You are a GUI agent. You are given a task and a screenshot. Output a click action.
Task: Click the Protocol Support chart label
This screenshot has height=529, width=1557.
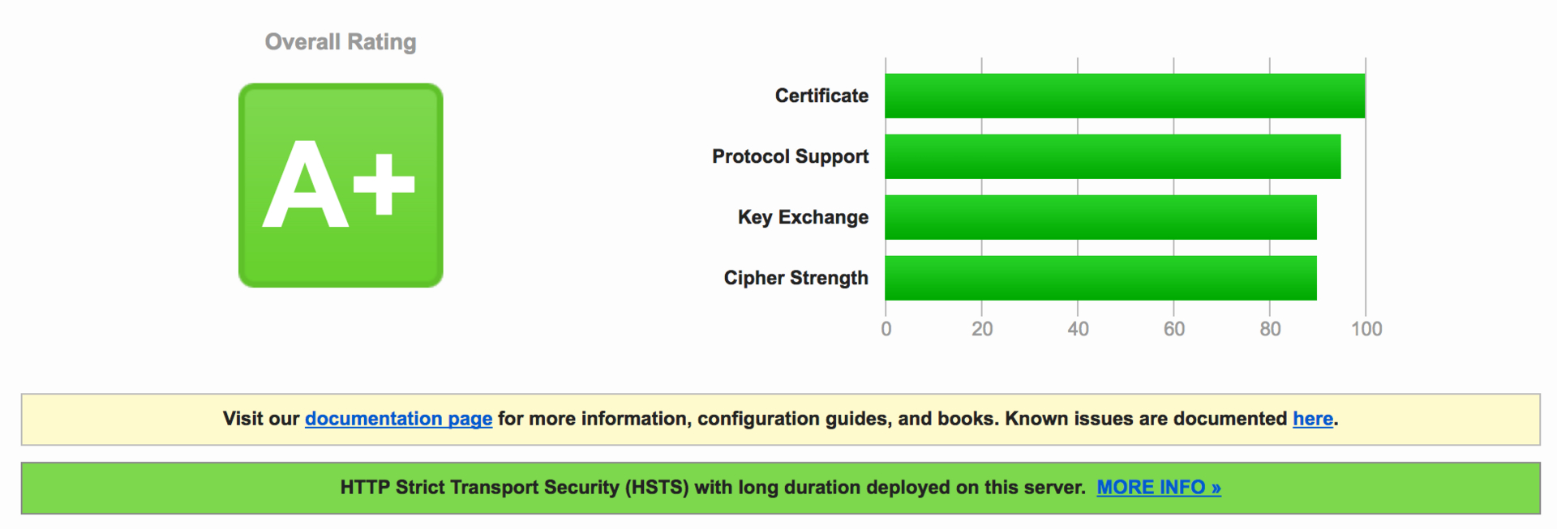tap(790, 156)
